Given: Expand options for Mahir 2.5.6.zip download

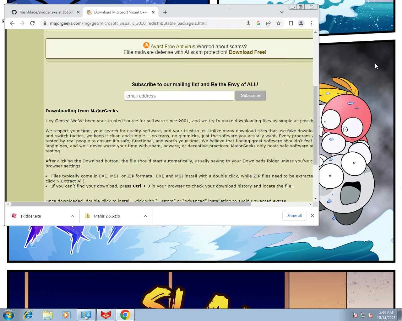Looking at the screenshot, I should pyautogui.click(x=145, y=216).
